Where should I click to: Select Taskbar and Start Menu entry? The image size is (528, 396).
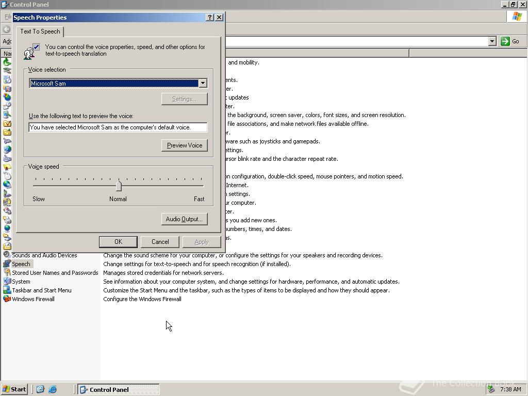point(41,290)
